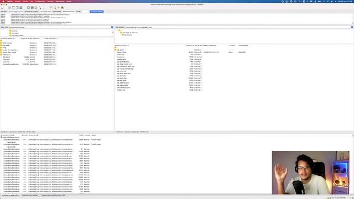Toggle remote directory tree icon
The height and width of the screenshot is (199, 354).
click(17, 8)
